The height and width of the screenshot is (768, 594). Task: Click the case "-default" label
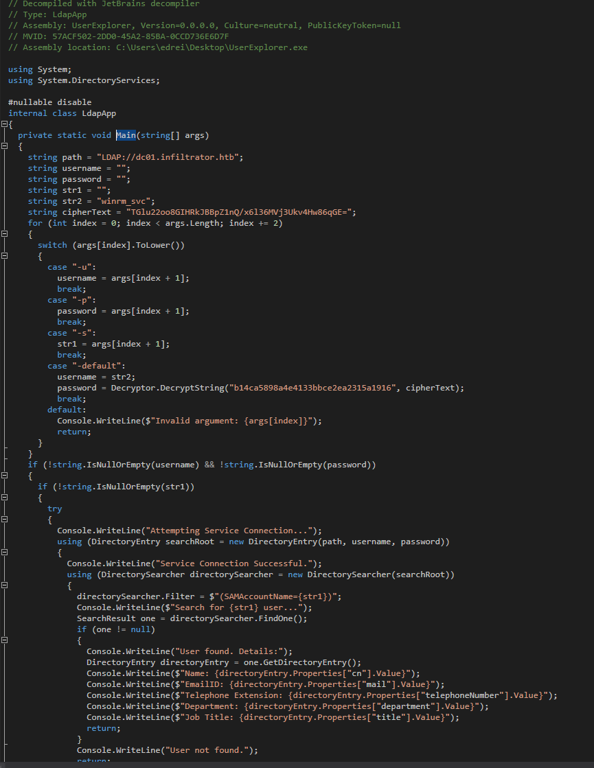(87, 366)
